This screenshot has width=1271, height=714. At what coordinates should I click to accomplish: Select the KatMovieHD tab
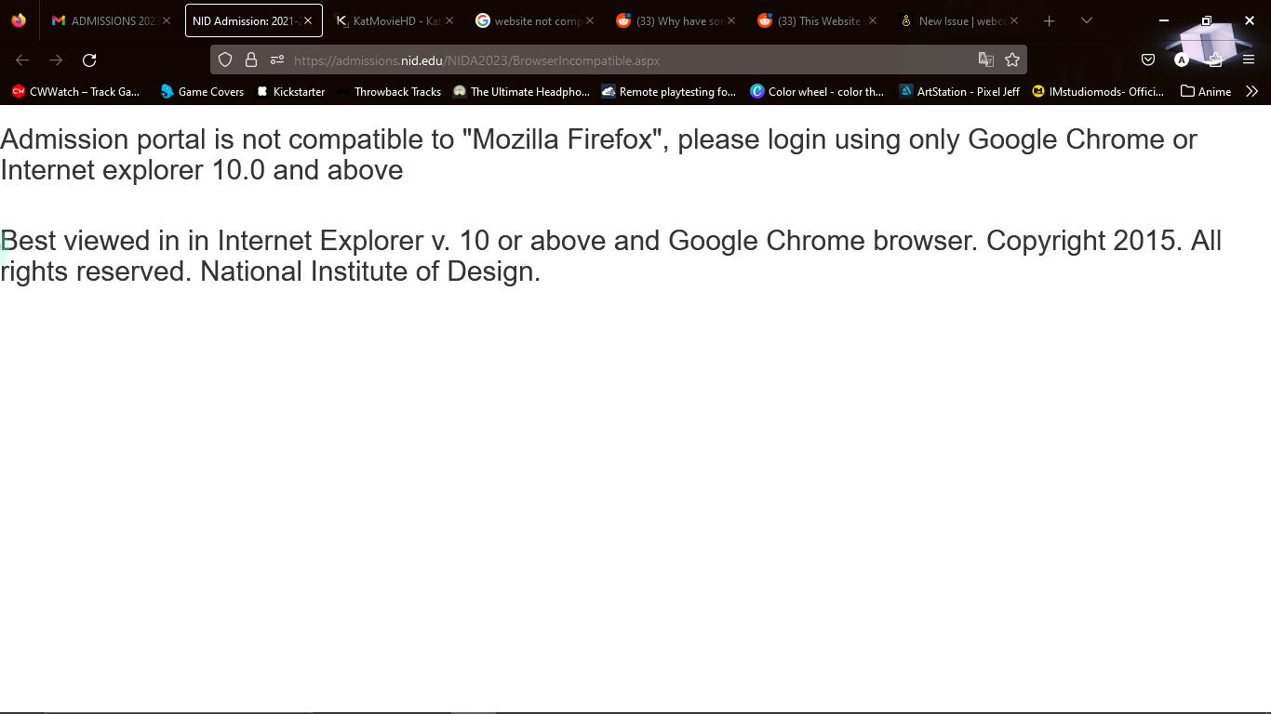[x=389, y=20]
